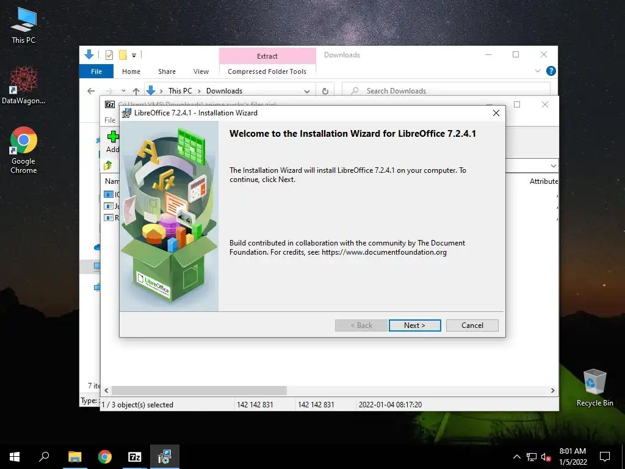
Task: Switch to 7-Zip in the taskbar
Action: coord(135,457)
